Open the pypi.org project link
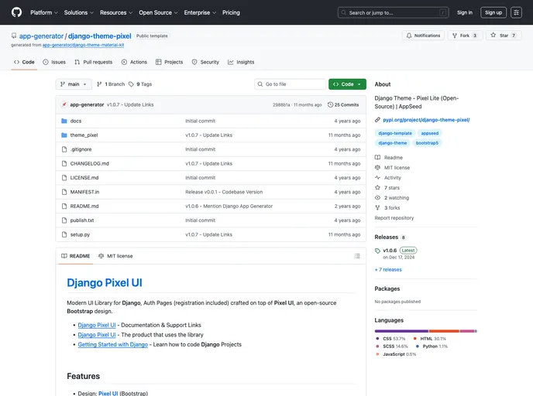This screenshot has width=533, height=396. click(x=426, y=120)
